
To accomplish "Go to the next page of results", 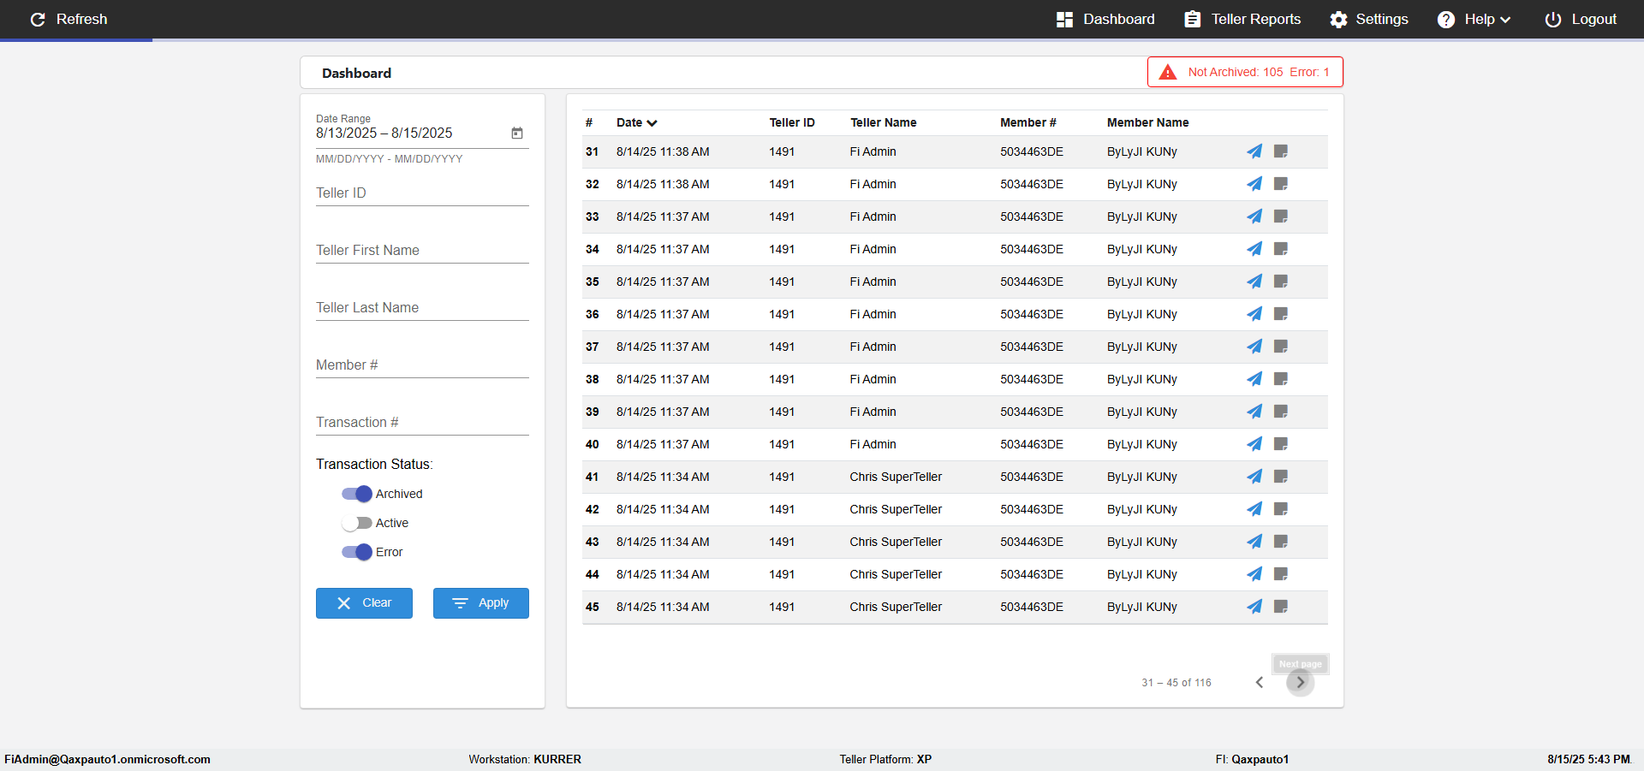I will [1300, 682].
